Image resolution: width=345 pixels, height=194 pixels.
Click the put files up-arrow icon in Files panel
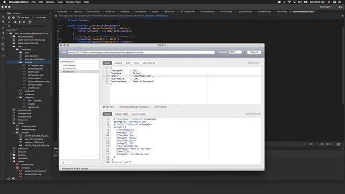tap(19, 22)
